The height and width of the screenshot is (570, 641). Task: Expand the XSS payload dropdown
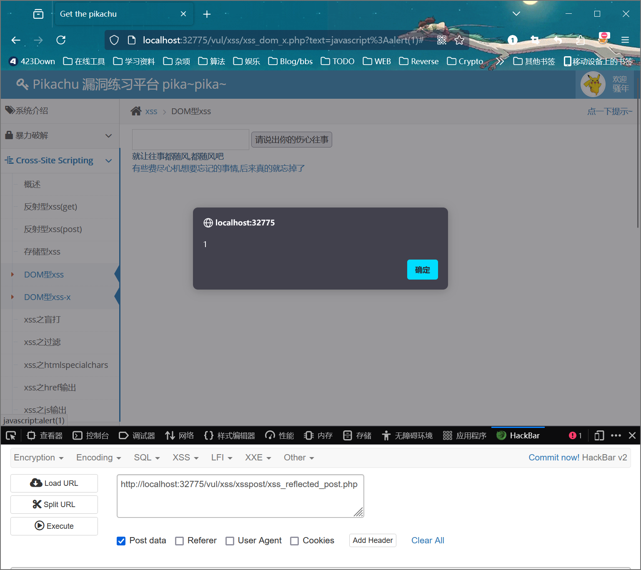coord(185,457)
